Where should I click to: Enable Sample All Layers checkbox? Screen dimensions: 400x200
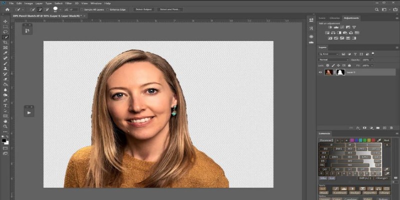(x=81, y=9)
